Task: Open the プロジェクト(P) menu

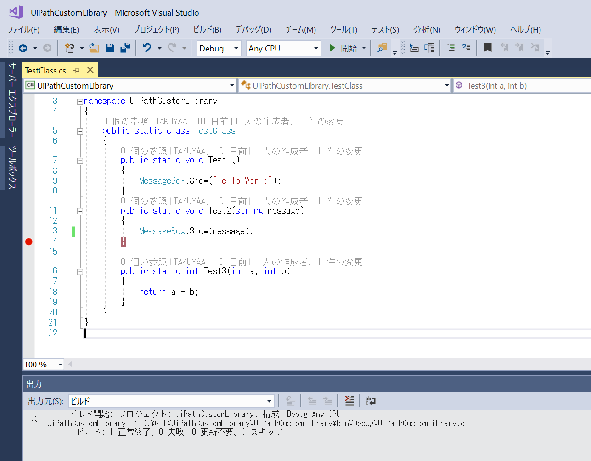Action: click(x=156, y=29)
